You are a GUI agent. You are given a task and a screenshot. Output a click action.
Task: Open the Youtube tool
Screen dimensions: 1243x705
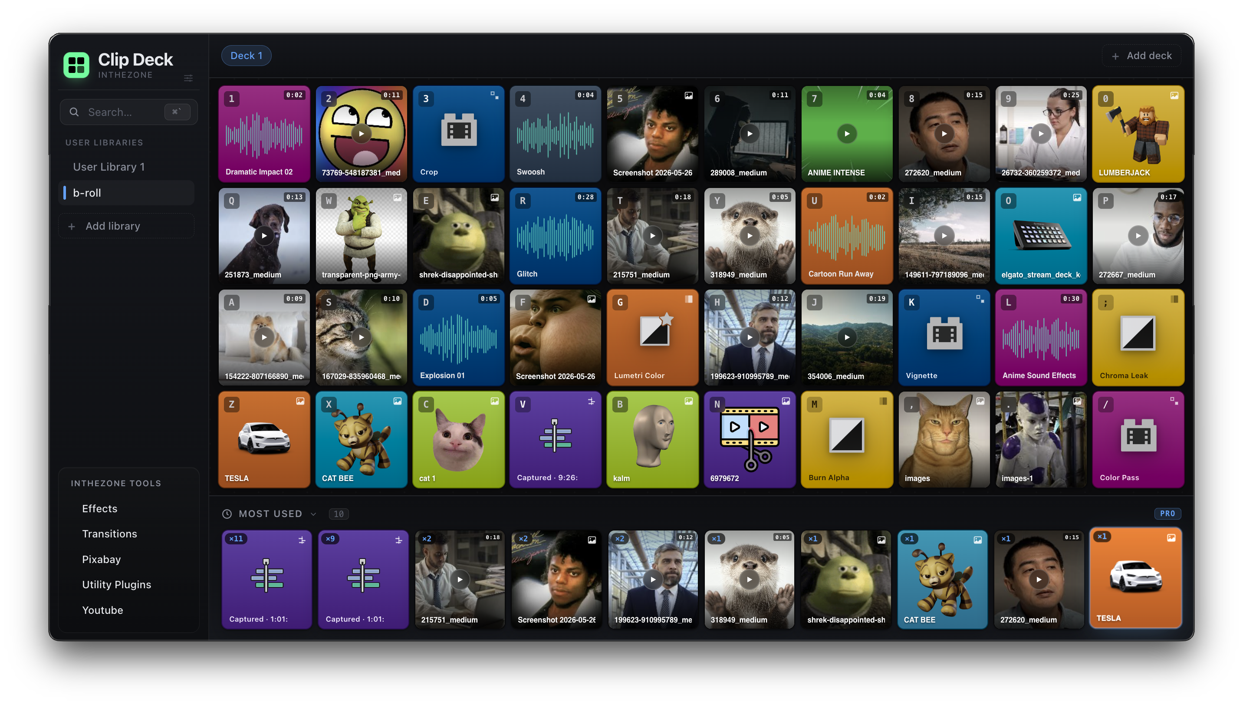tap(102, 610)
